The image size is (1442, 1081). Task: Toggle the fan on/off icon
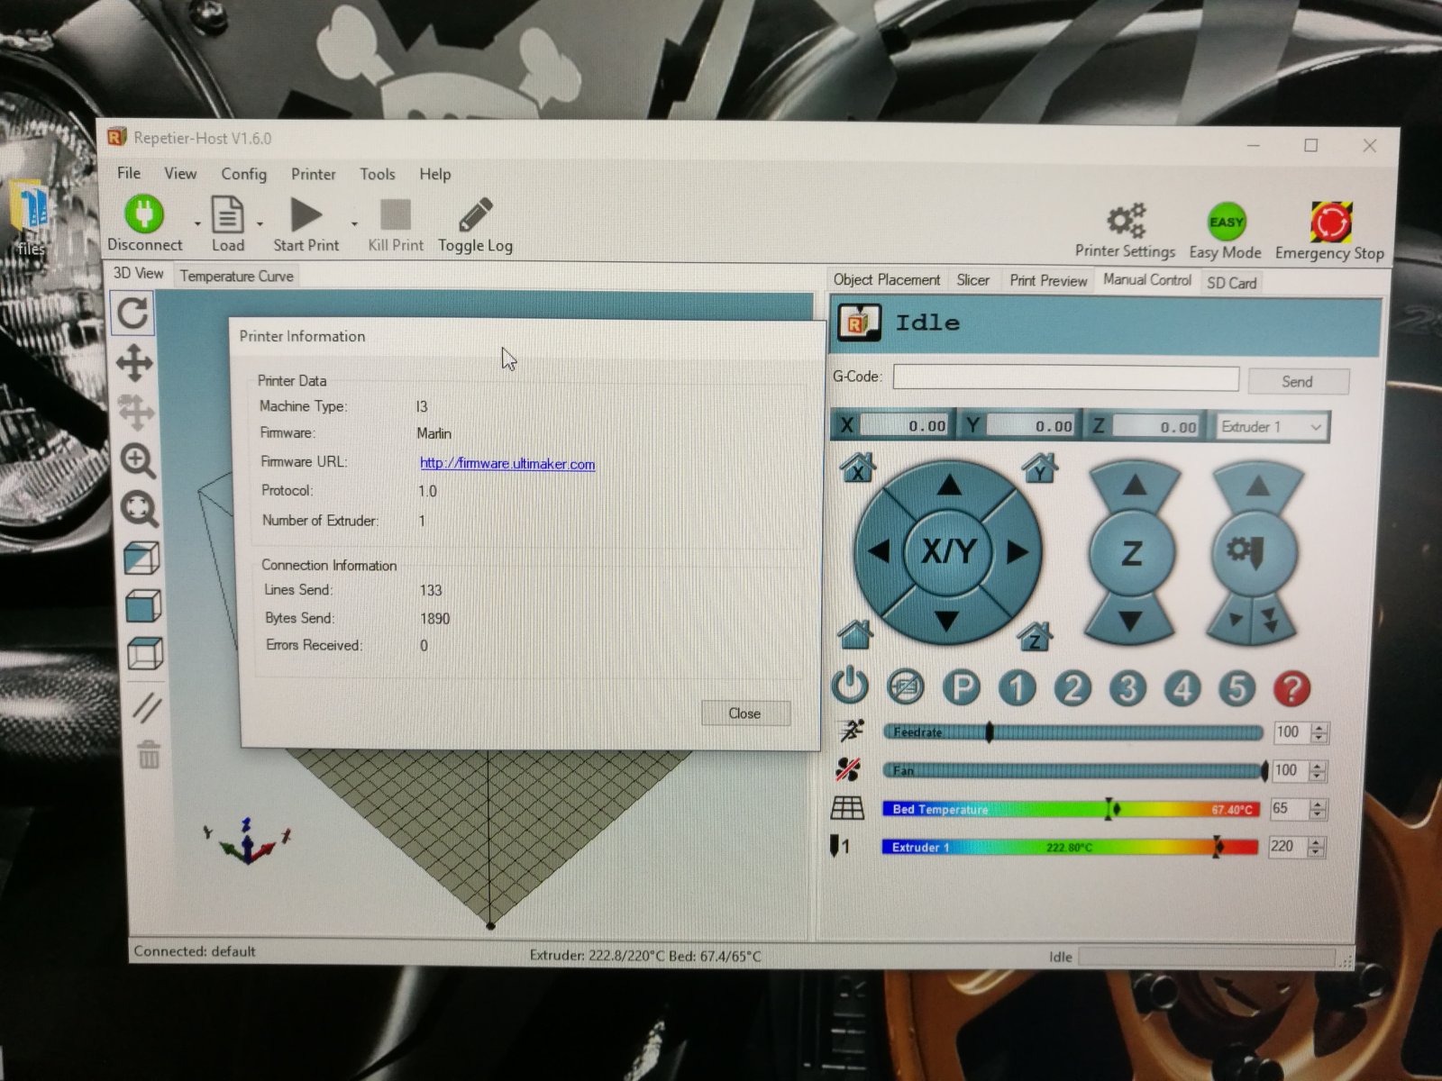pos(848,769)
